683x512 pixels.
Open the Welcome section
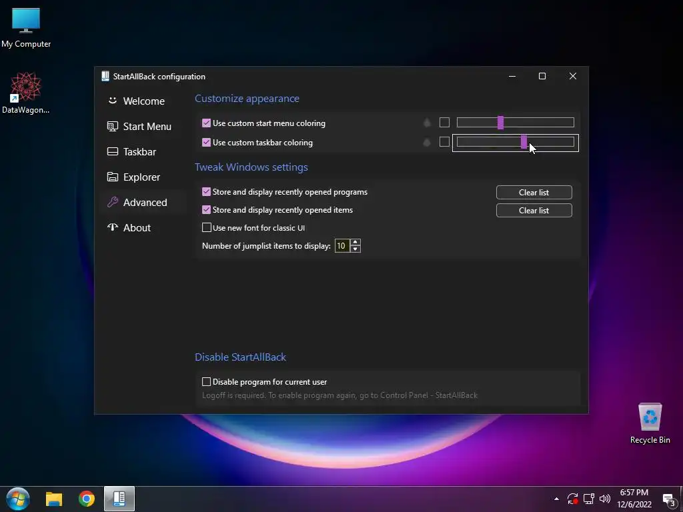point(144,101)
